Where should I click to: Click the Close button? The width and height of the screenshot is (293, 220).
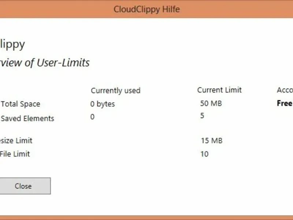(x=23, y=186)
